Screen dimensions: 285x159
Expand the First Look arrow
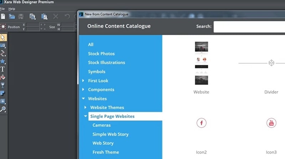[x=83, y=81]
